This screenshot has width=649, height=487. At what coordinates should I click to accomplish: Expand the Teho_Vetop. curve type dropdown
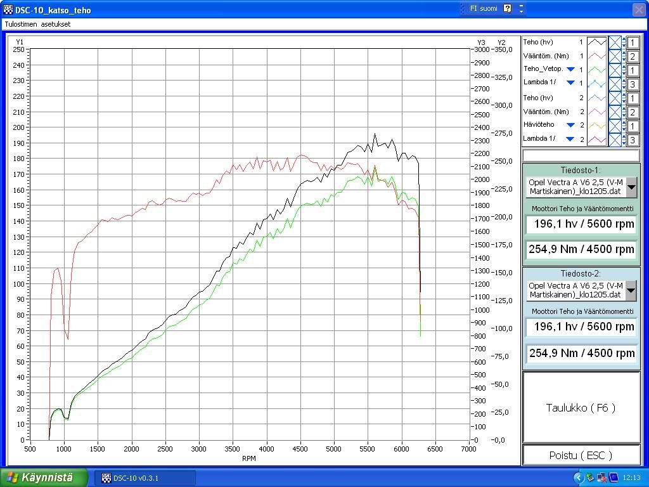[571, 69]
